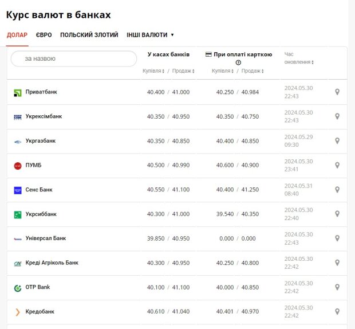This screenshot has width=355, height=329.
Task: Open the Креді Агріколь Банк link
Action: [52, 263]
